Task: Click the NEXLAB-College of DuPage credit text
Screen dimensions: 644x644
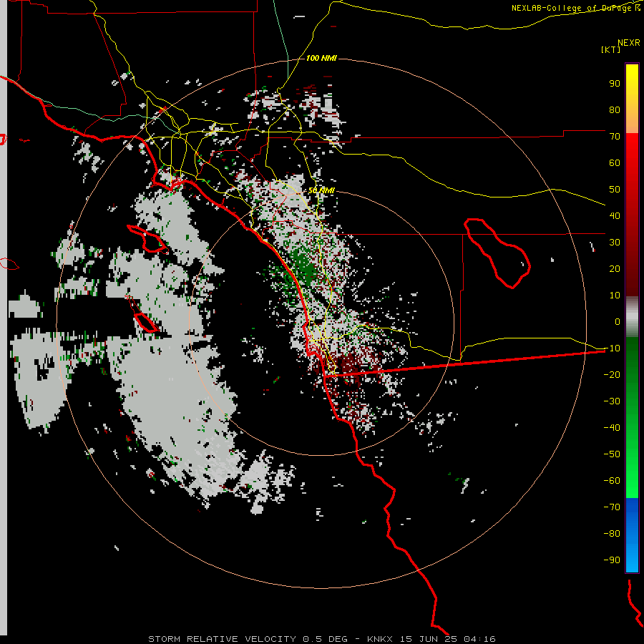Action: [575, 8]
